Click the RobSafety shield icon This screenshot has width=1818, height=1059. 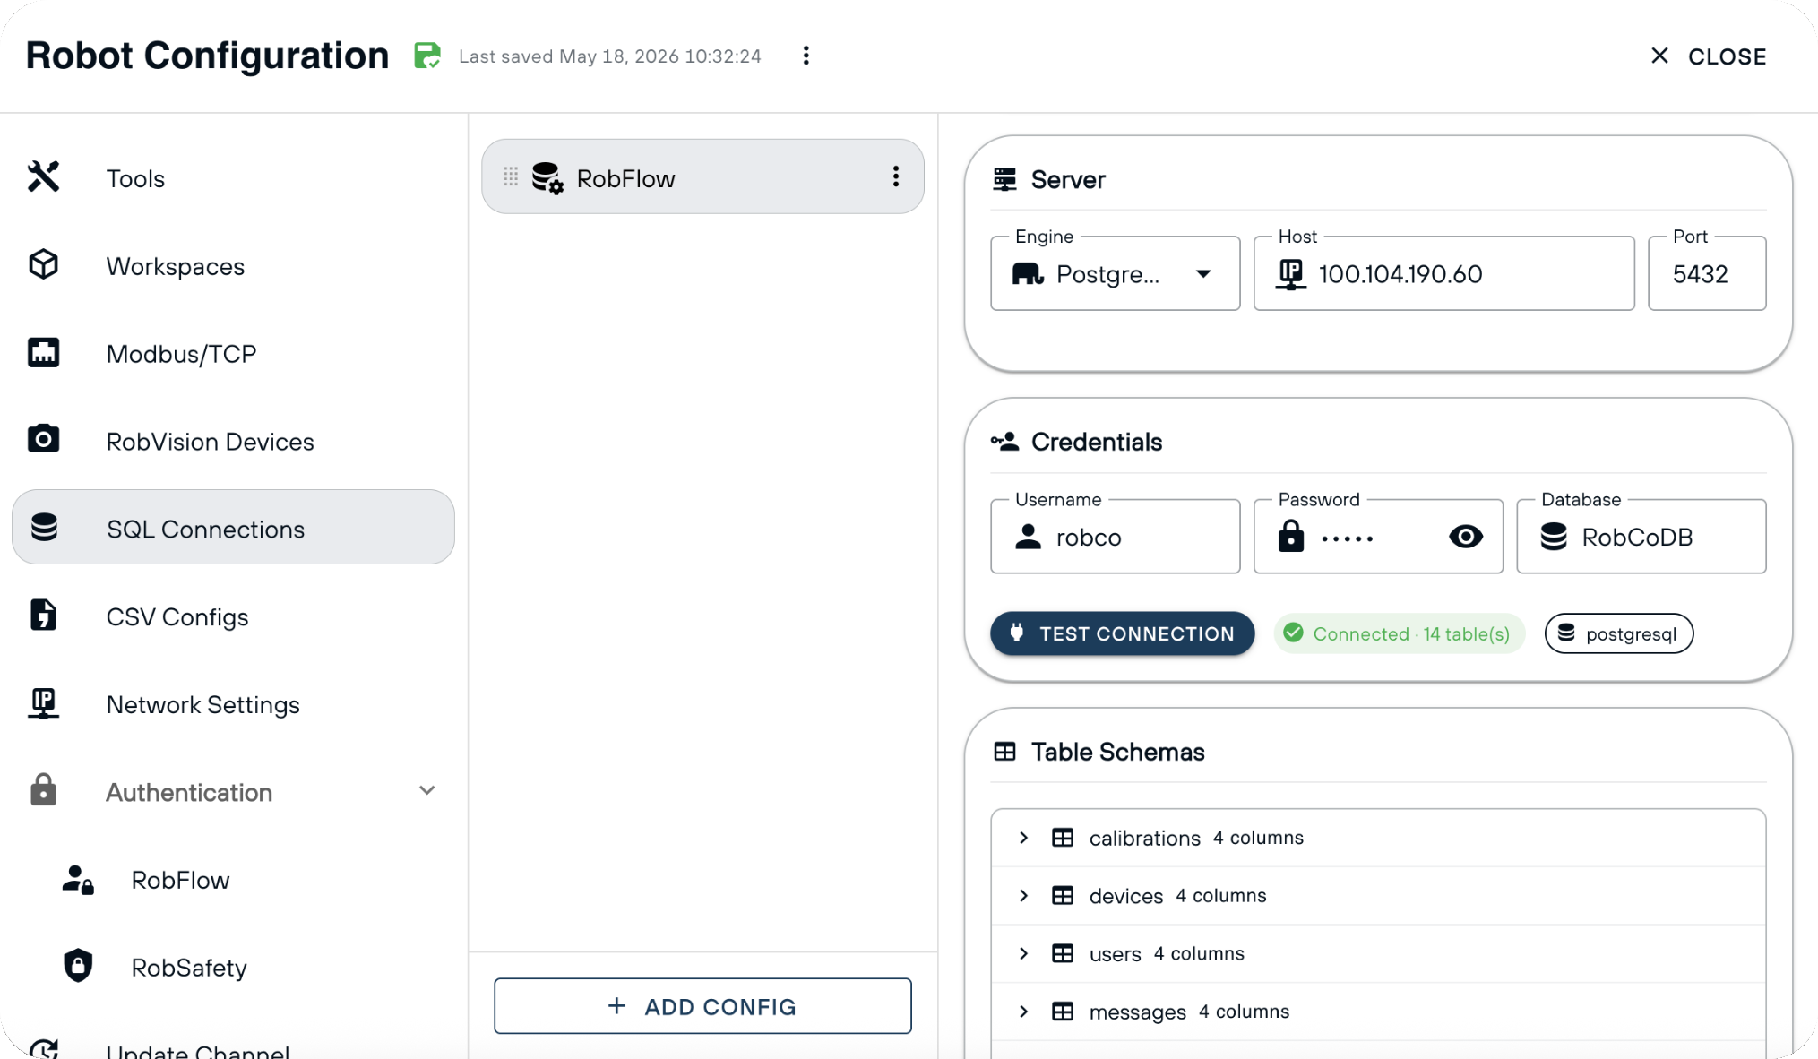[78, 966]
